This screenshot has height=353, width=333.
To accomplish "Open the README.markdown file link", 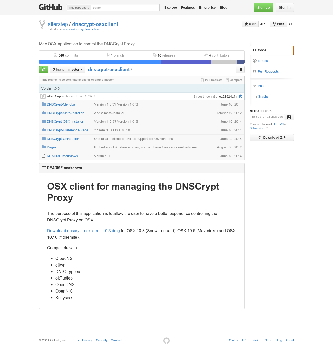I will (62, 156).
